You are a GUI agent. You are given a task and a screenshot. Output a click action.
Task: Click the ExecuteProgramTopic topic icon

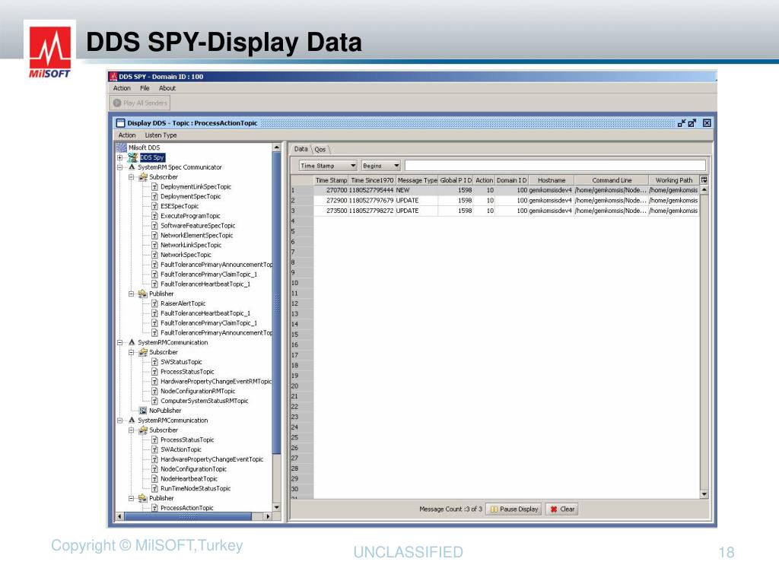click(154, 216)
